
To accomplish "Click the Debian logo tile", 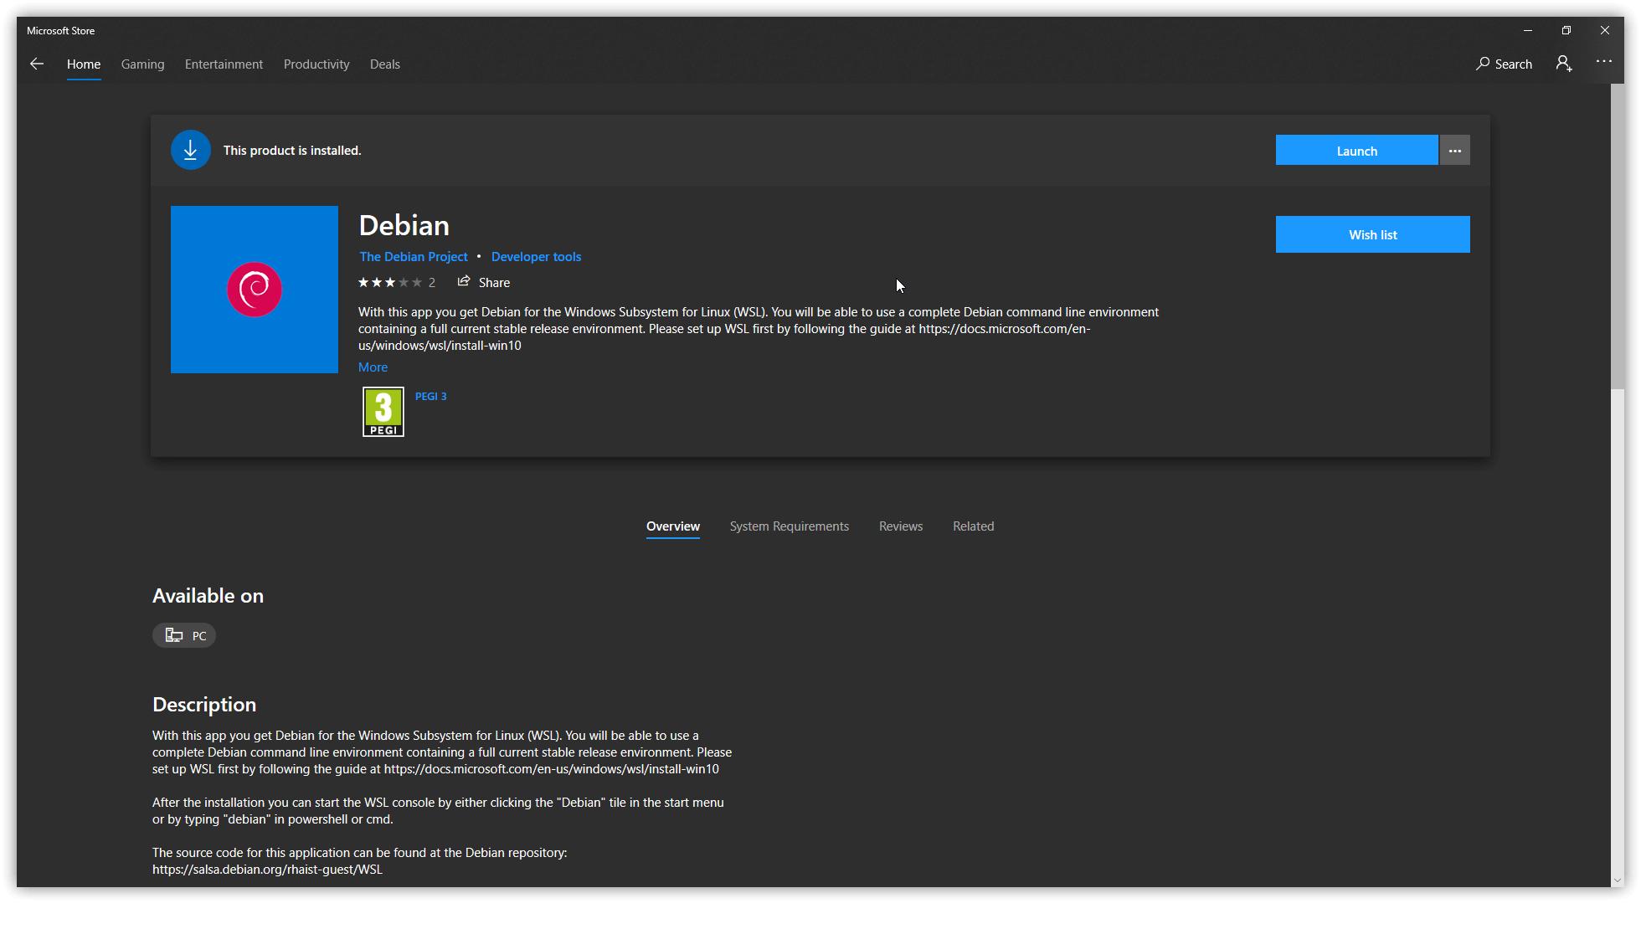I will click(x=255, y=290).
